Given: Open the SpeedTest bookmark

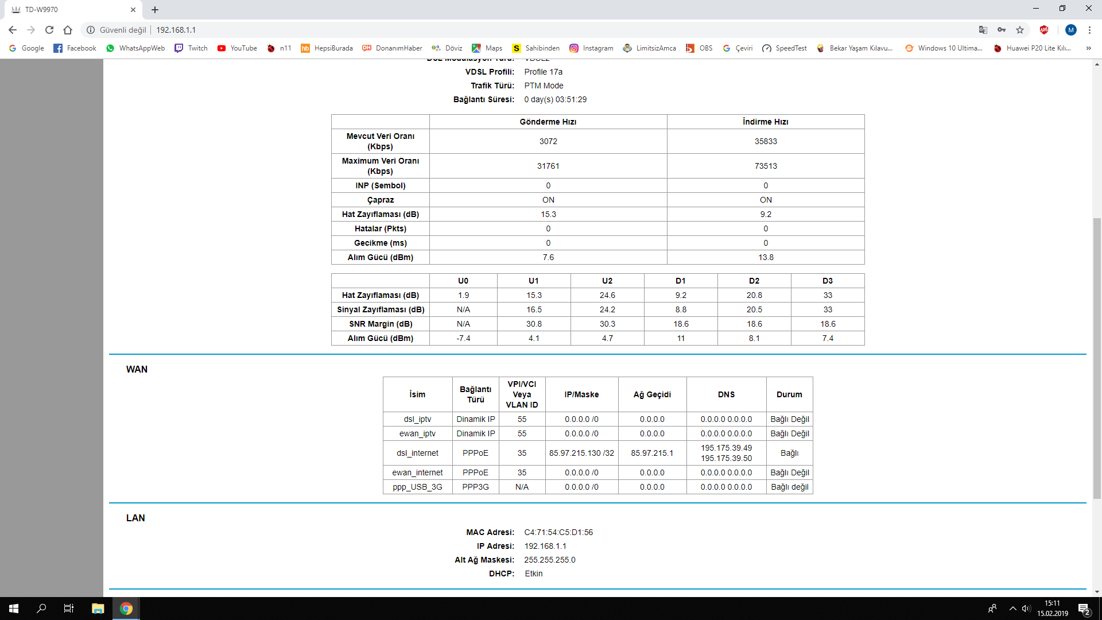Looking at the screenshot, I should coord(785,48).
